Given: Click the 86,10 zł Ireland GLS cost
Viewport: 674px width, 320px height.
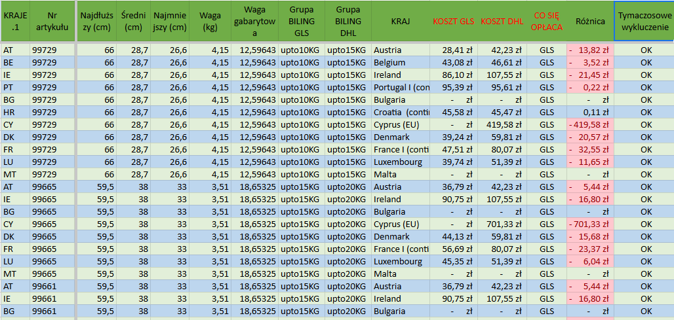Looking at the screenshot, I should click(x=453, y=75).
